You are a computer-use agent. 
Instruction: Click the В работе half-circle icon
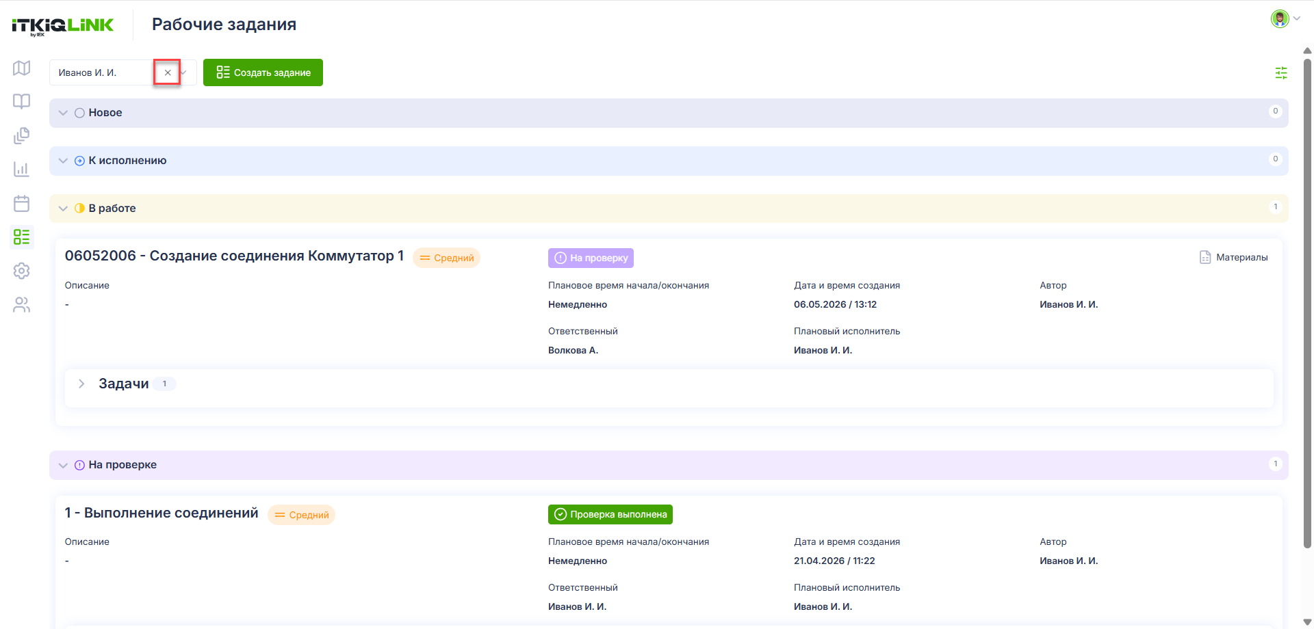point(79,209)
